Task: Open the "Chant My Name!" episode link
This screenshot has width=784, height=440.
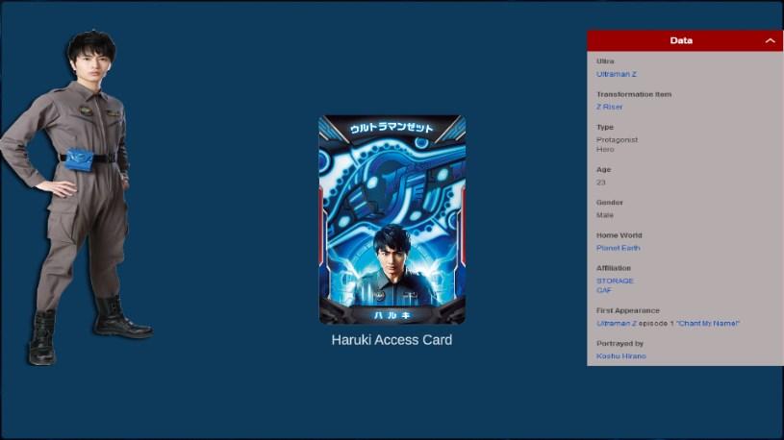Action: [x=707, y=324]
